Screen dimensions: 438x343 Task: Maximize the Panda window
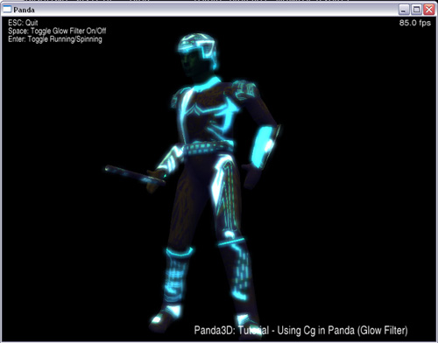tap(416, 10)
